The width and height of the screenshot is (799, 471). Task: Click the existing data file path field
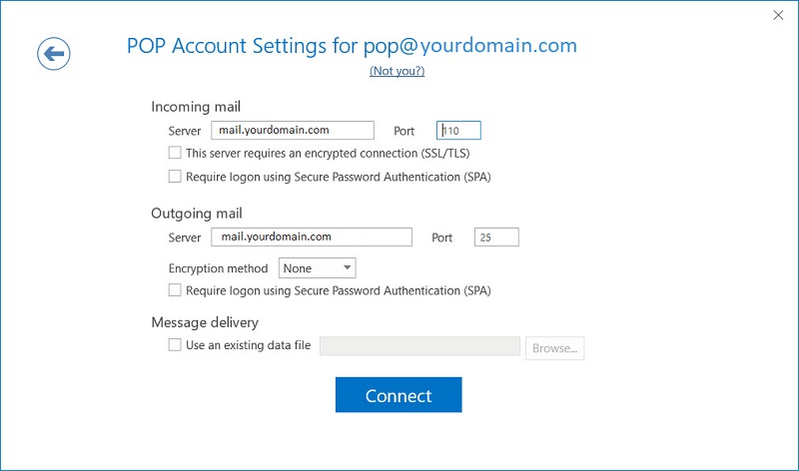click(419, 346)
